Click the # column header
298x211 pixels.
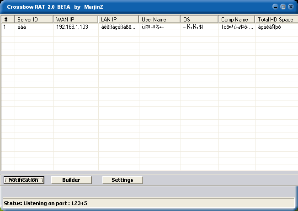[x=8, y=20]
